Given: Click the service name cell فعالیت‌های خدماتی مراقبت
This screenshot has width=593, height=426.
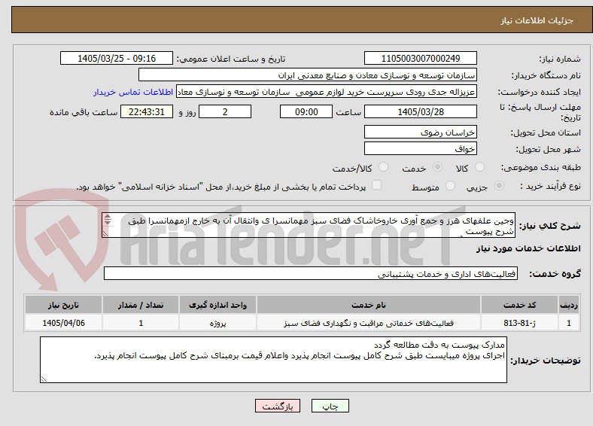Looking at the screenshot, I should point(368,323).
